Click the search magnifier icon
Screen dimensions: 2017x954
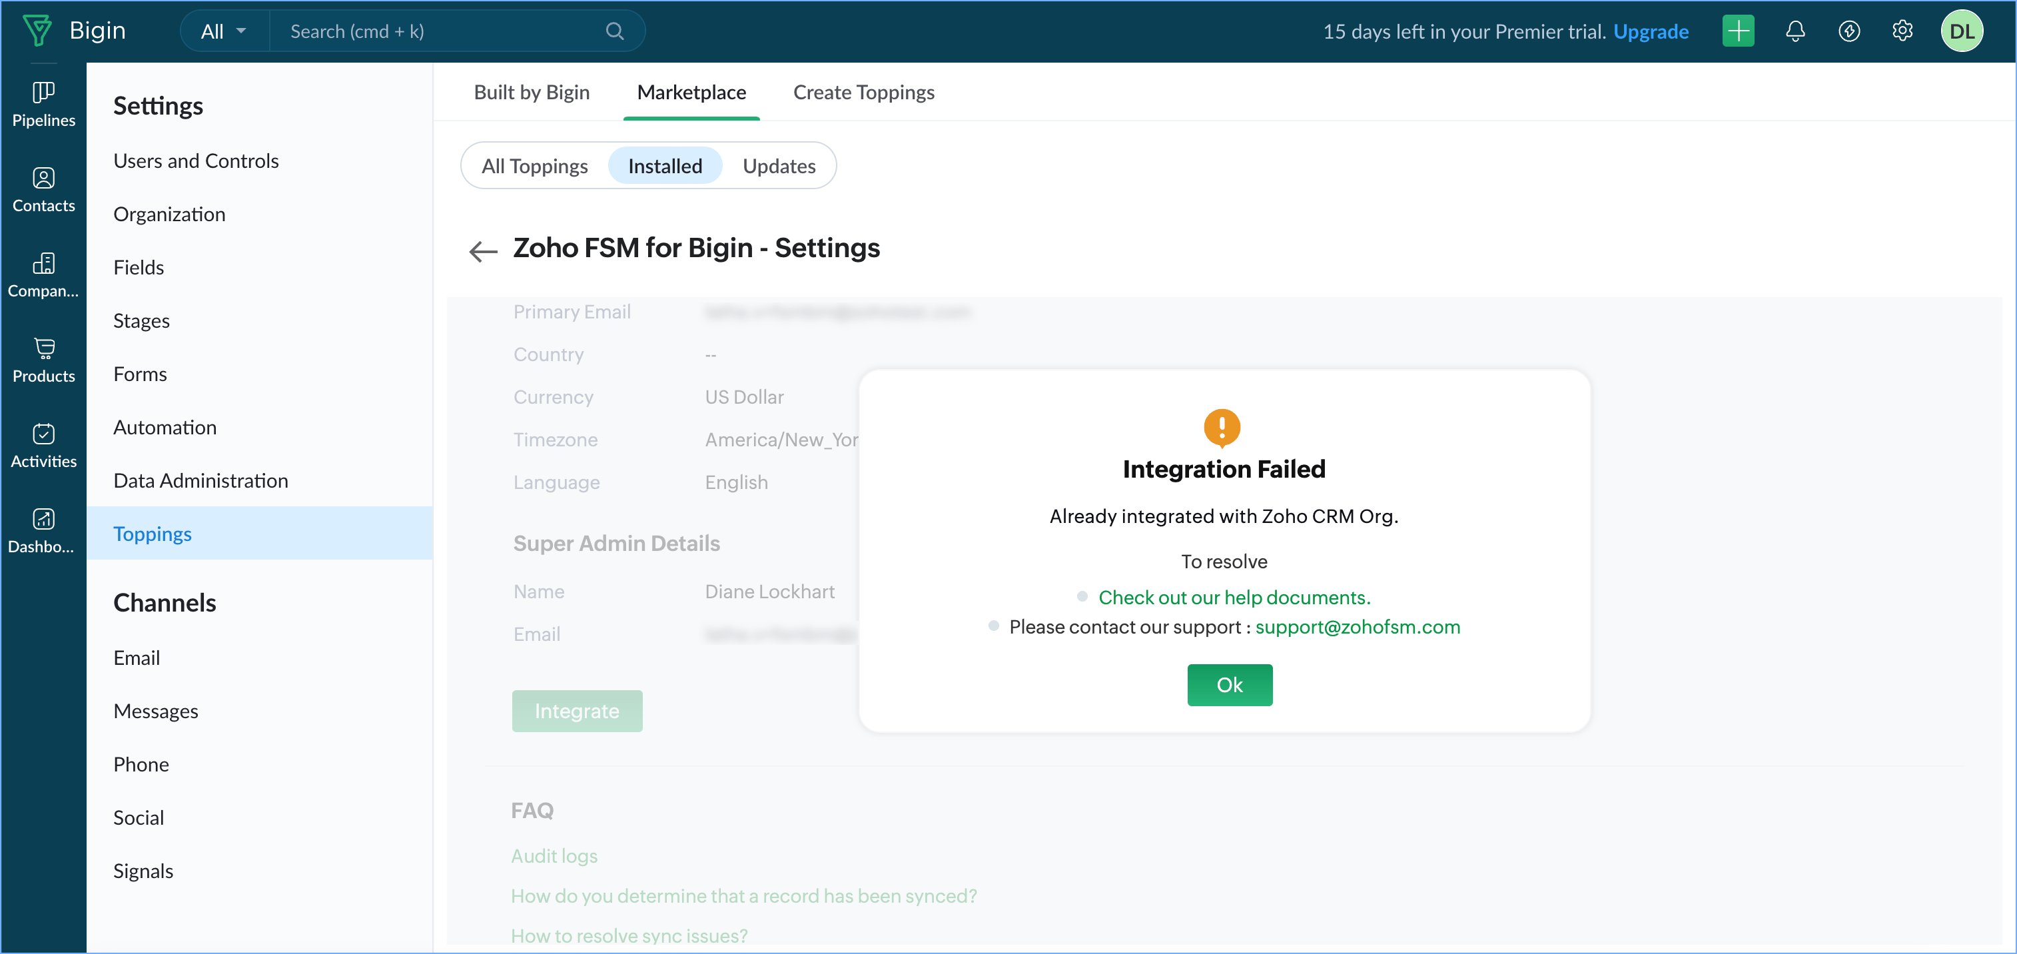(x=615, y=31)
